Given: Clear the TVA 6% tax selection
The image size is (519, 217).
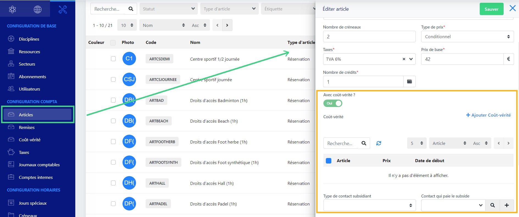Looking at the screenshot, I should 404,59.
